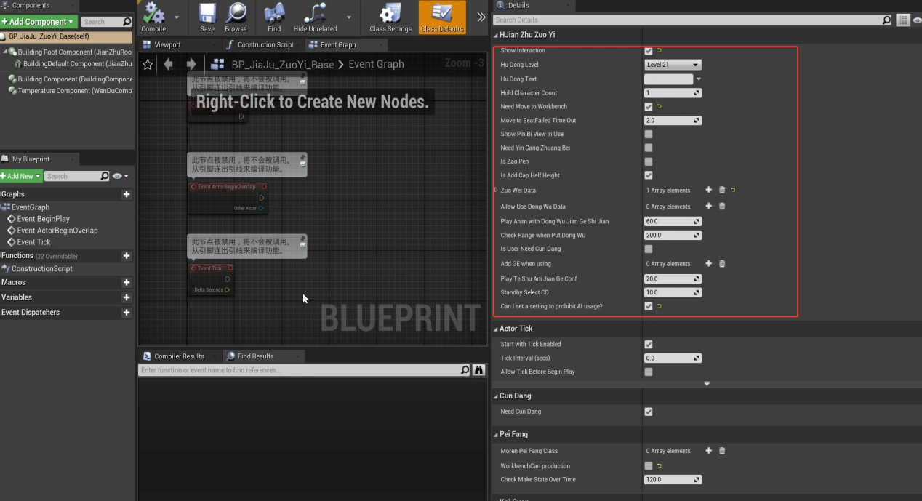The width and height of the screenshot is (922, 501).
Task: Select BuildingDefault Component in the tree
Action: tap(77, 64)
